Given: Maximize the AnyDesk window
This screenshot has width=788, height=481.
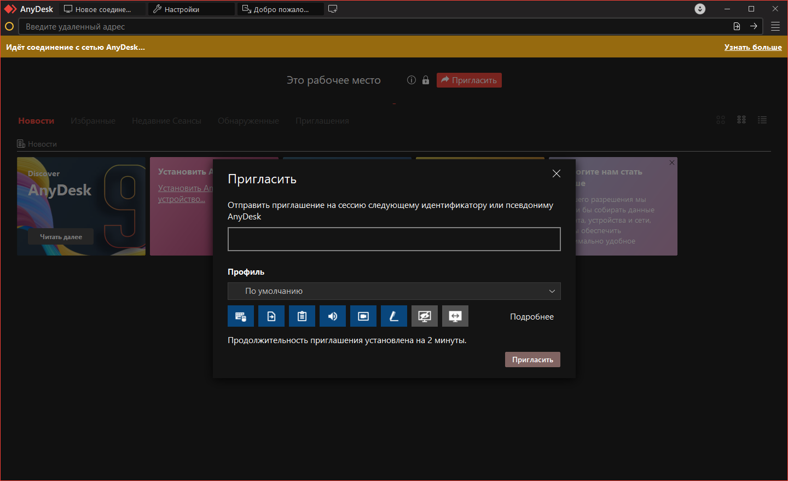Looking at the screenshot, I should click(751, 9).
